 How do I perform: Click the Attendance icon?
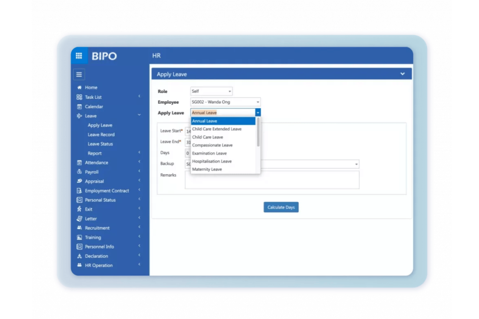click(x=79, y=163)
